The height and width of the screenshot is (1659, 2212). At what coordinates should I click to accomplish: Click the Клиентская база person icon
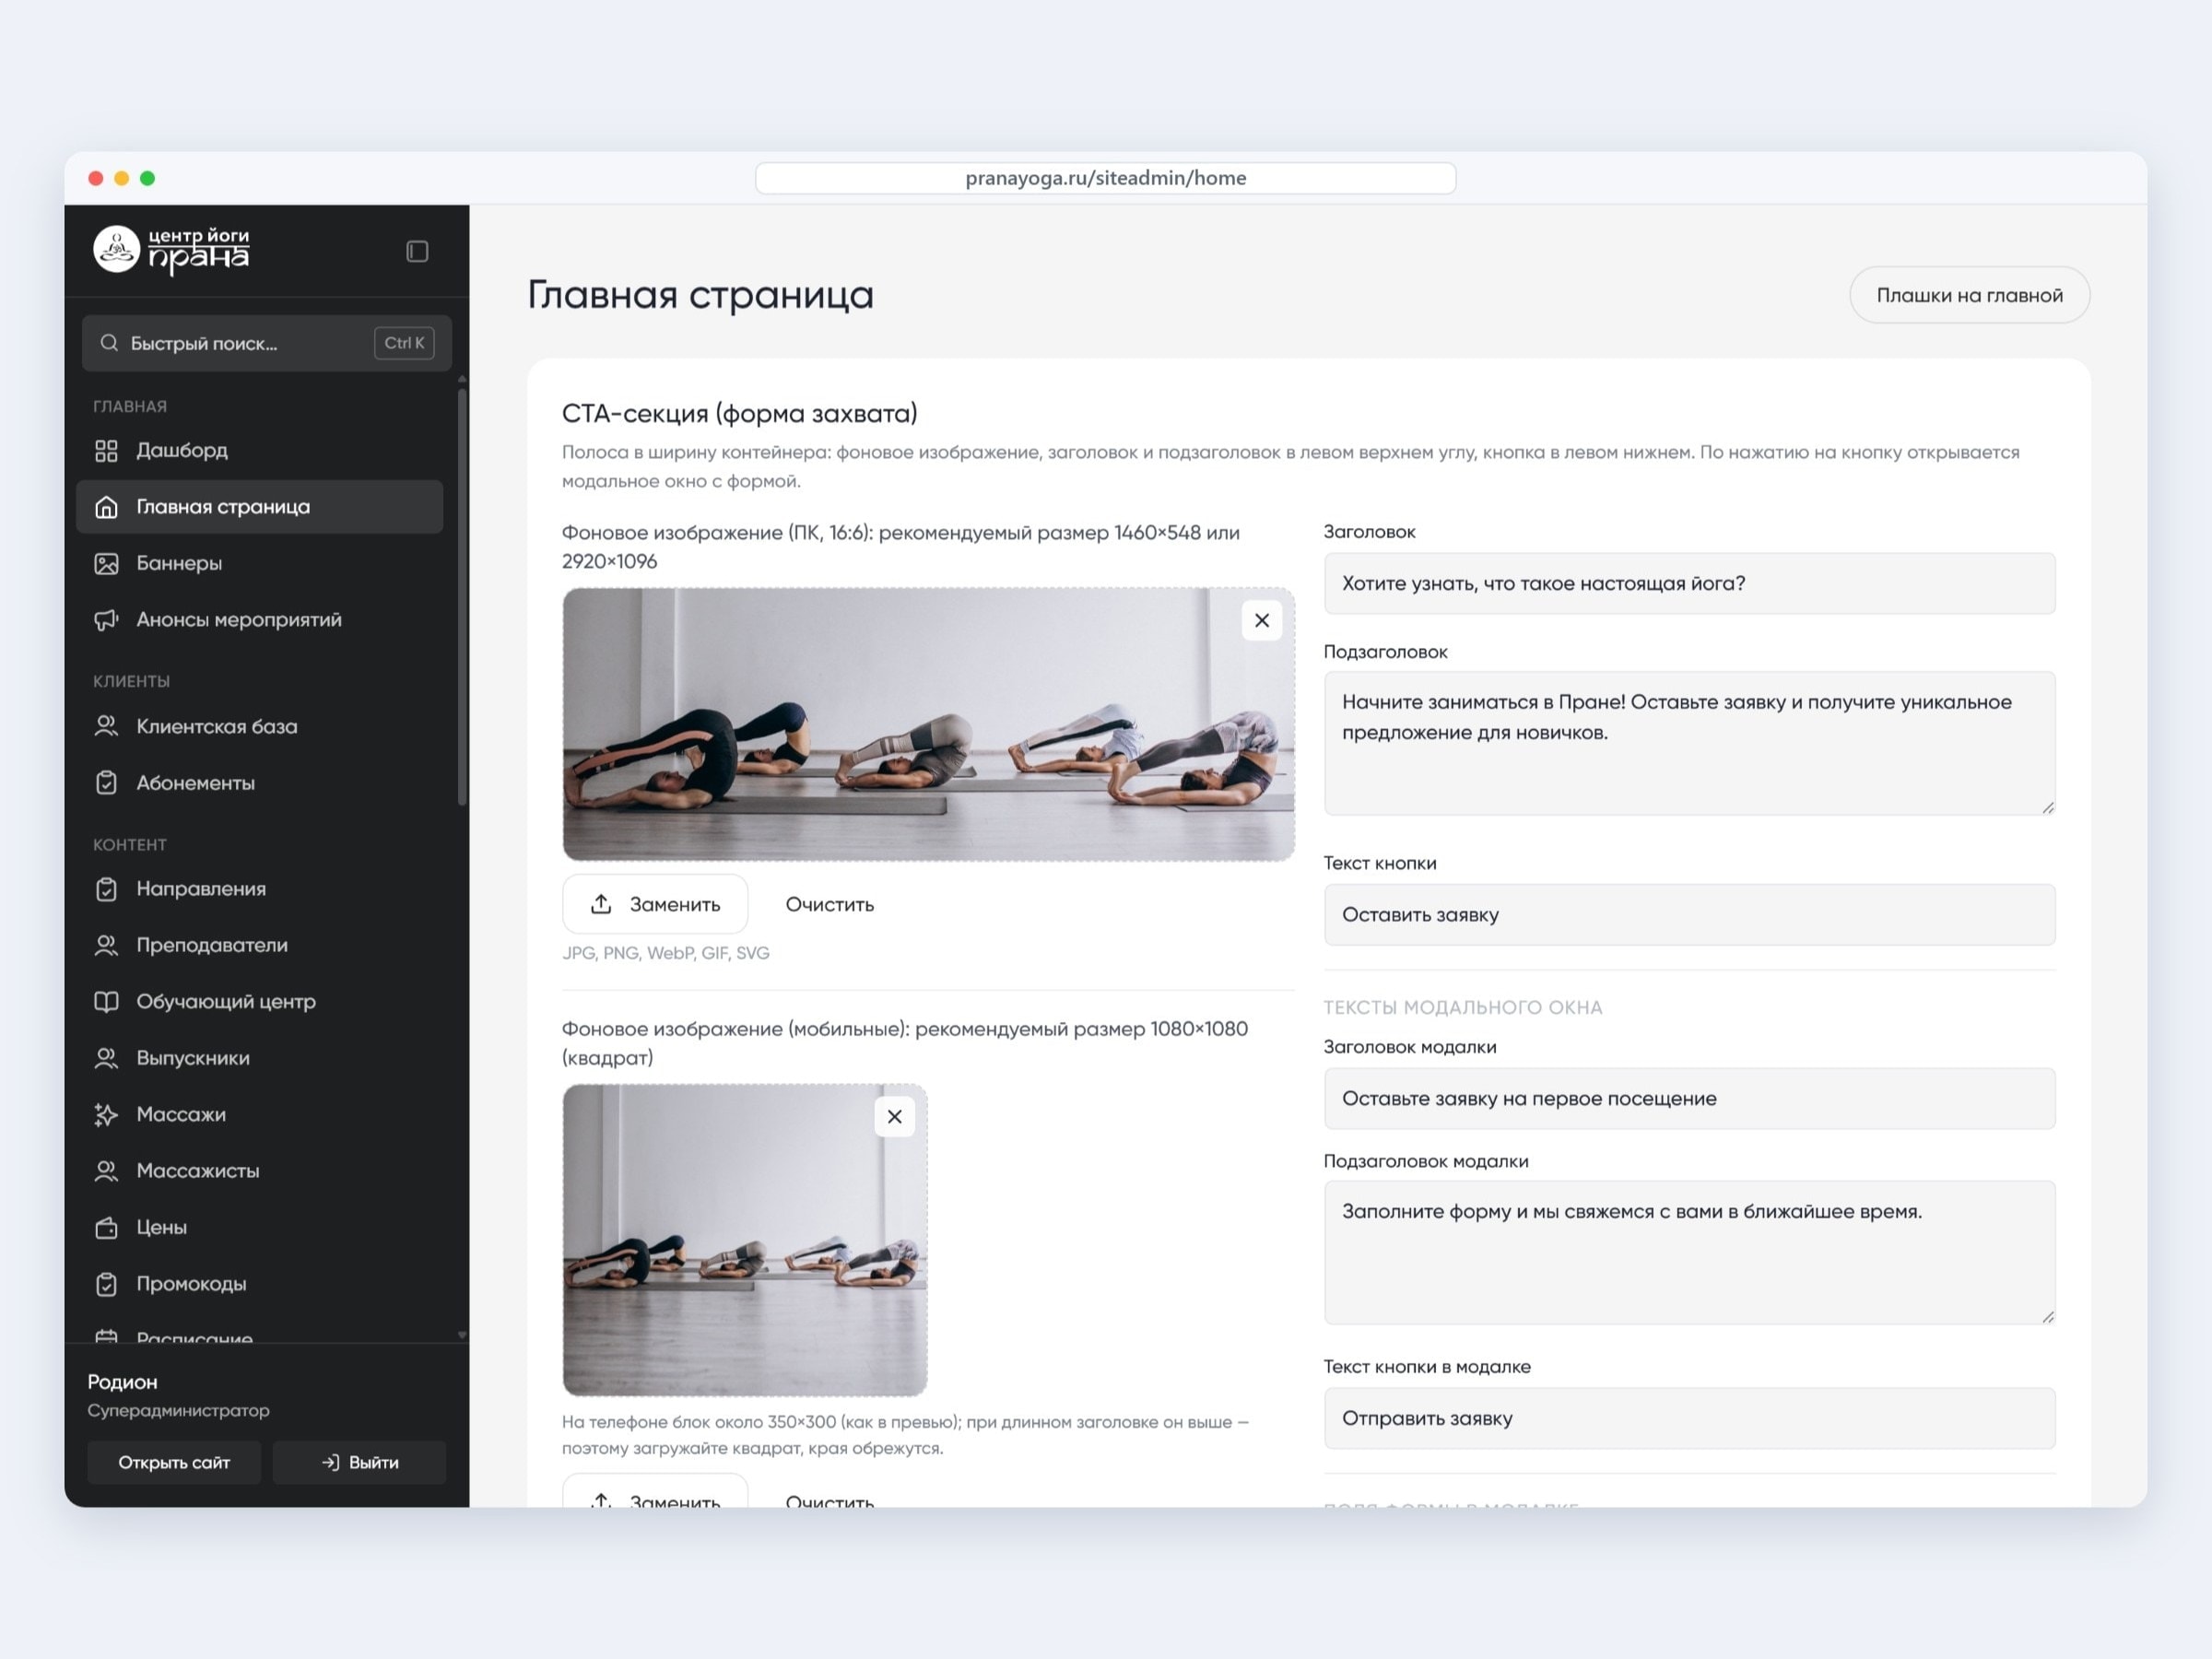point(106,727)
